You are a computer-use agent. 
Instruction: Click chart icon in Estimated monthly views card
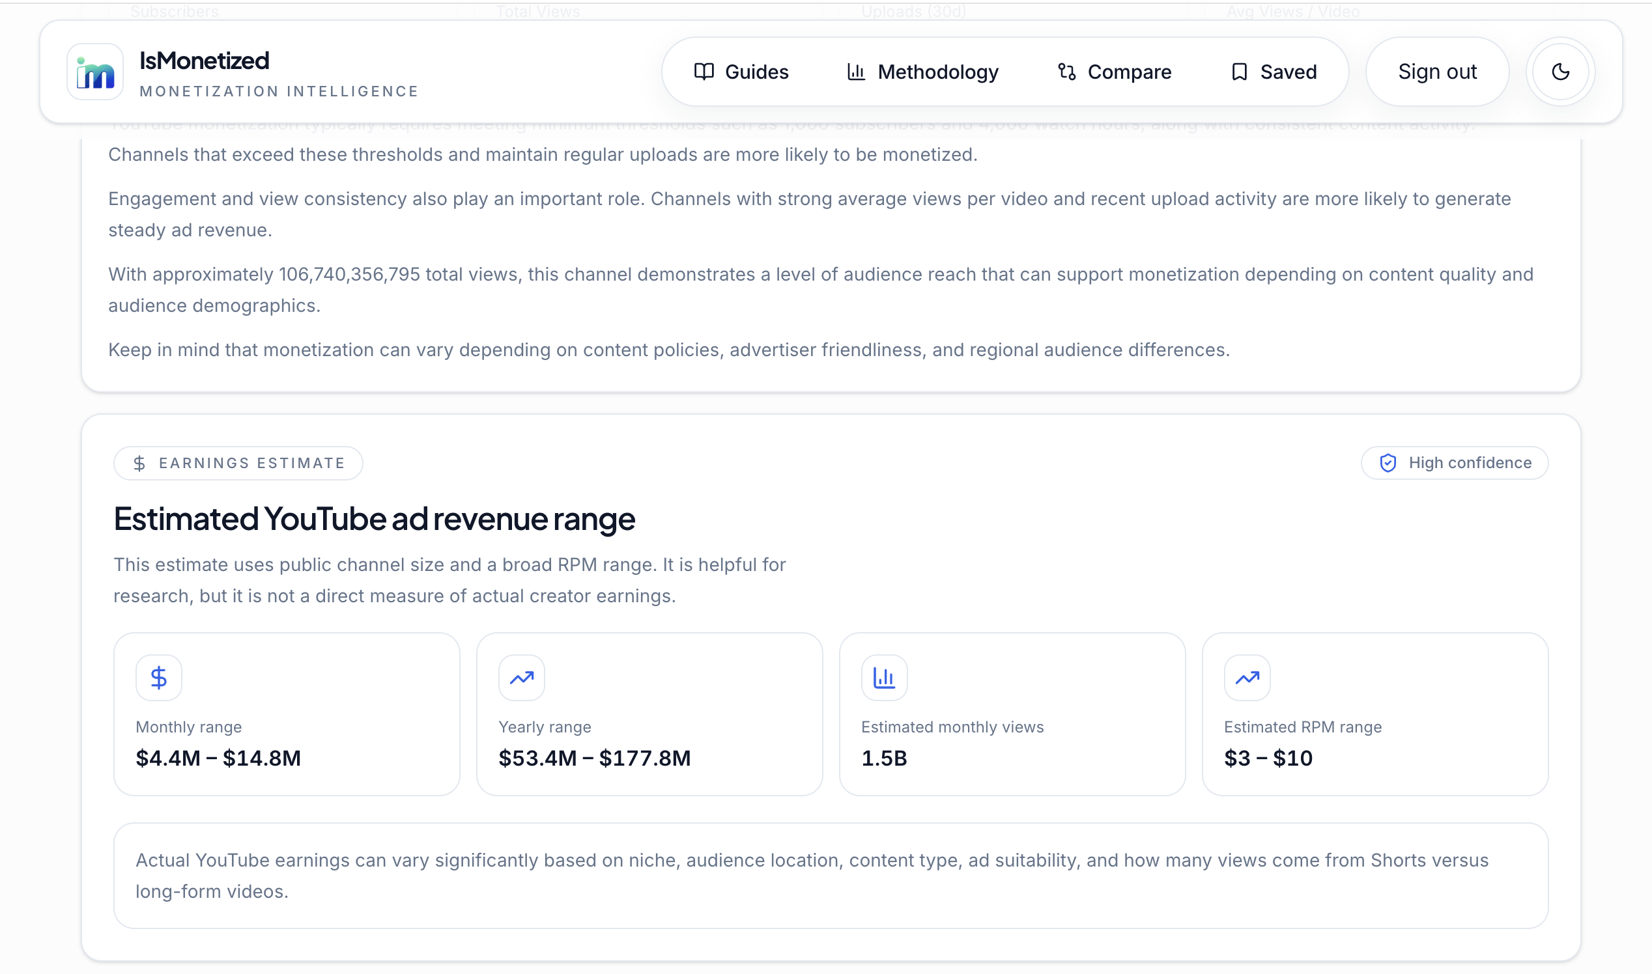pos(885,677)
